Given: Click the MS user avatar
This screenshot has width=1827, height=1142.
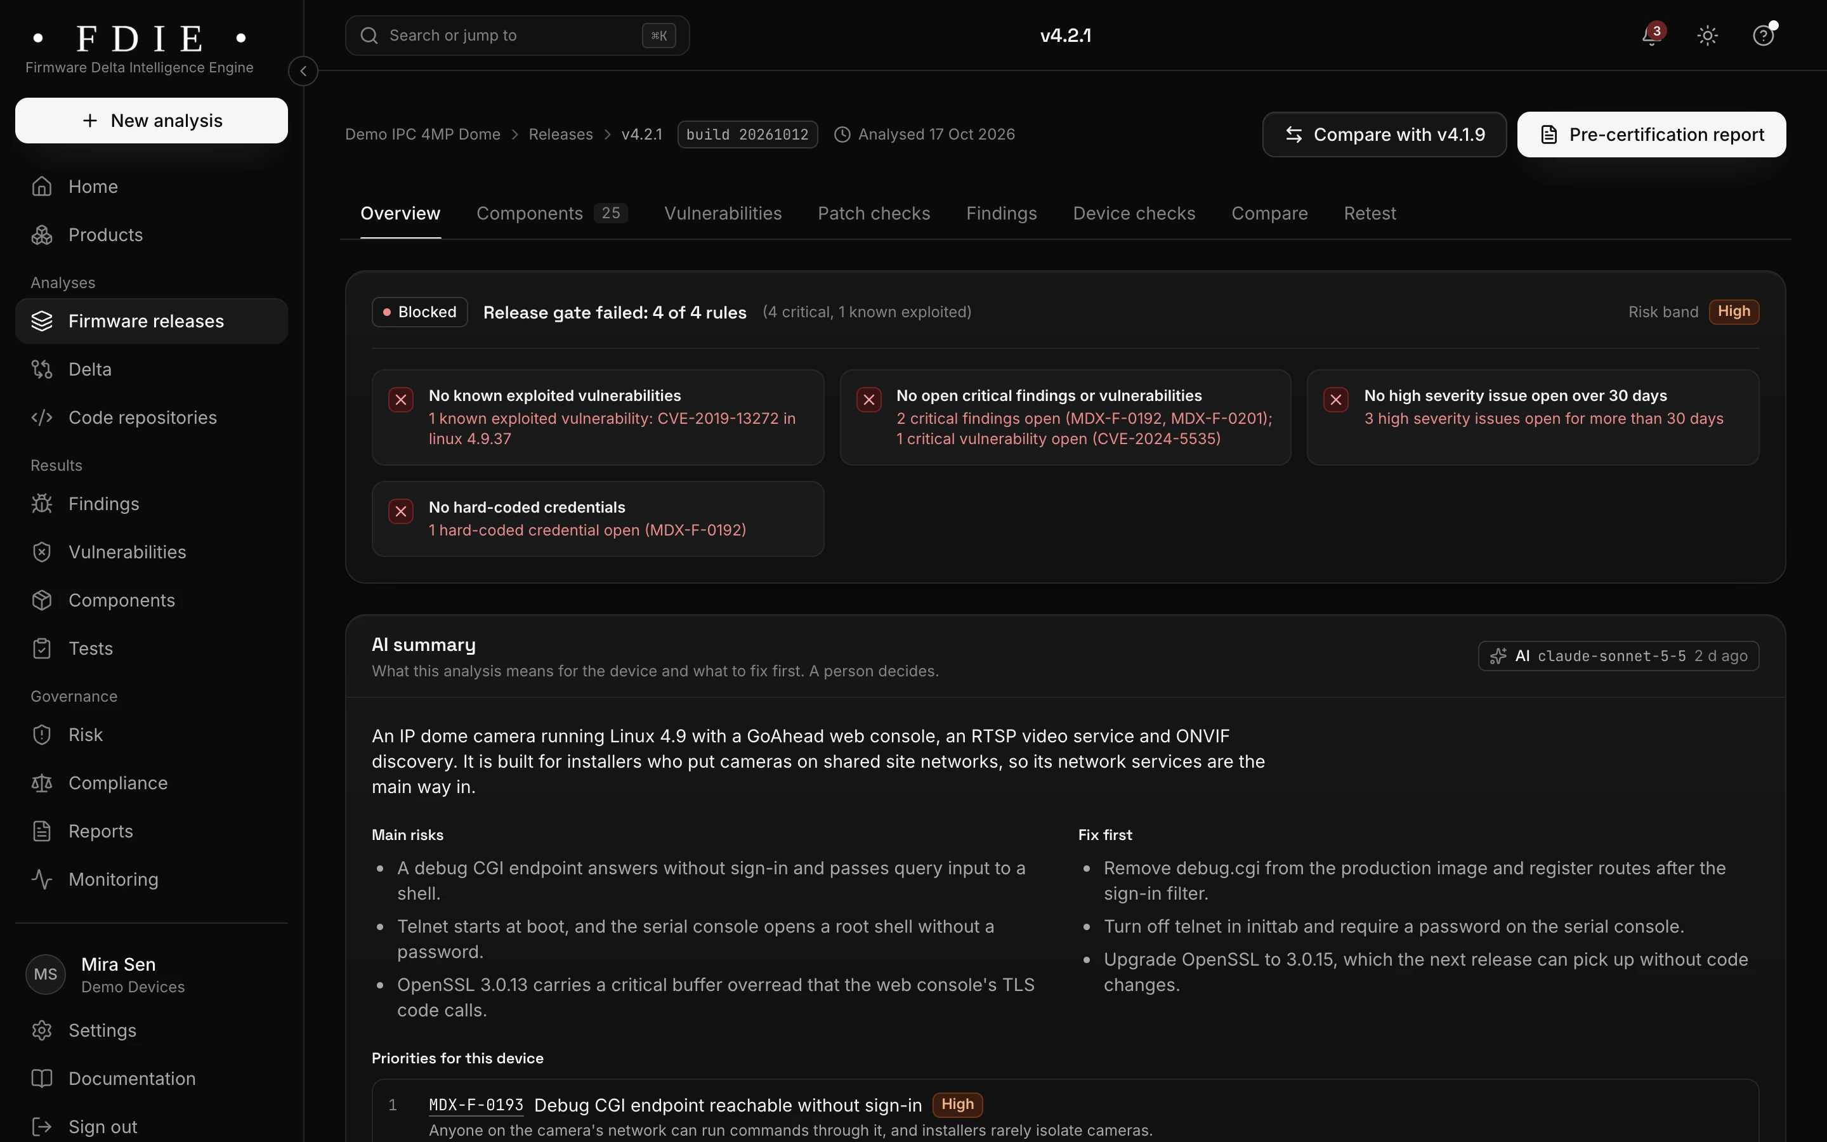Looking at the screenshot, I should click(x=45, y=975).
